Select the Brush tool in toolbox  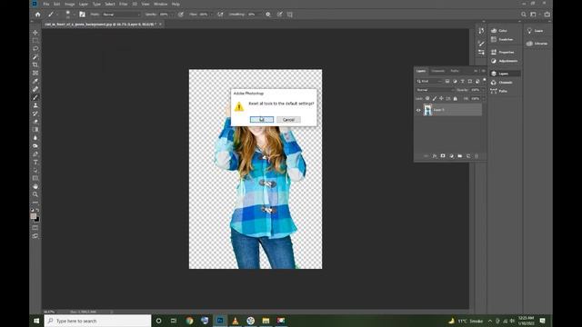pyautogui.click(x=35, y=97)
